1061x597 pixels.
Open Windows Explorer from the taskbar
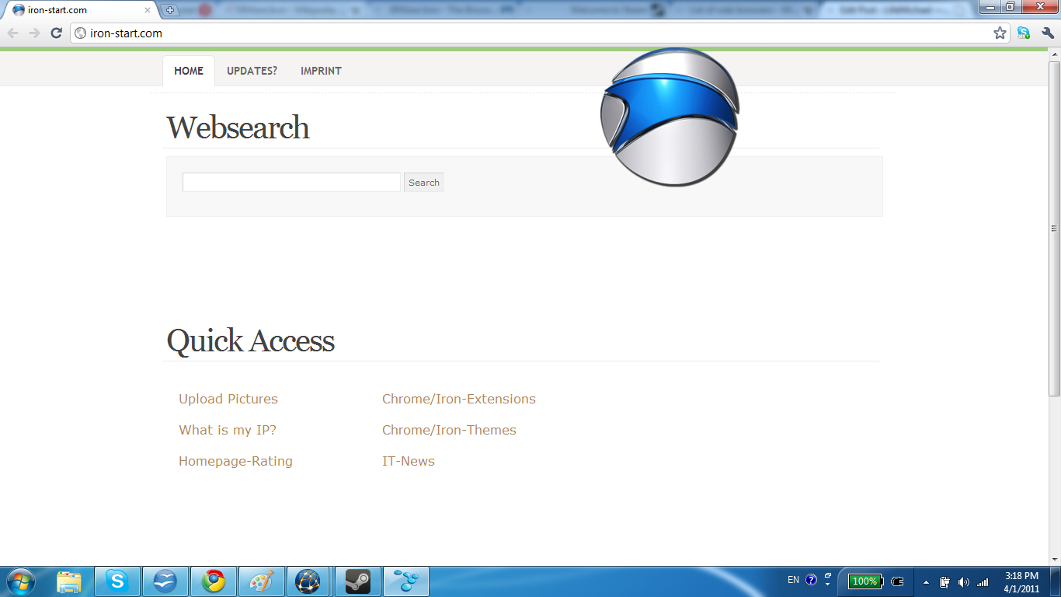(69, 581)
